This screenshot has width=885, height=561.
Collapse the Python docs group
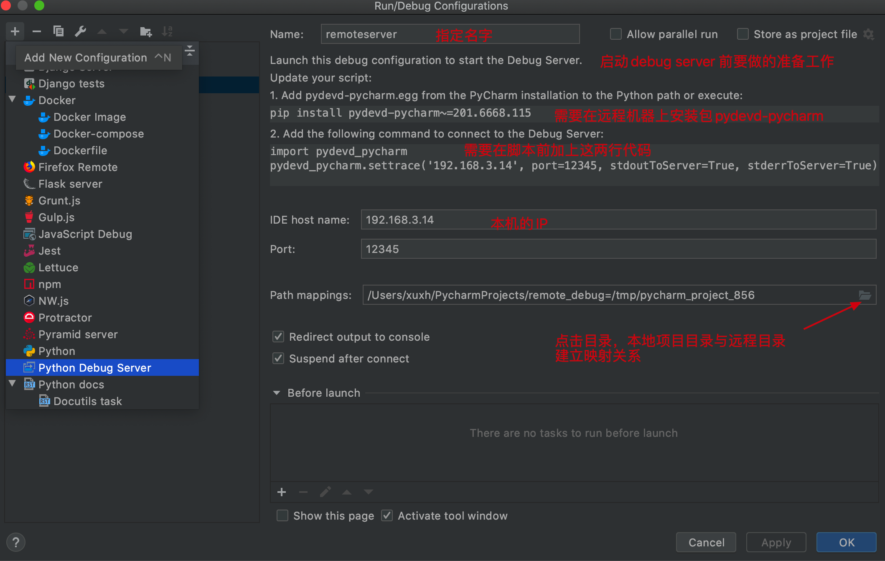click(x=12, y=383)
